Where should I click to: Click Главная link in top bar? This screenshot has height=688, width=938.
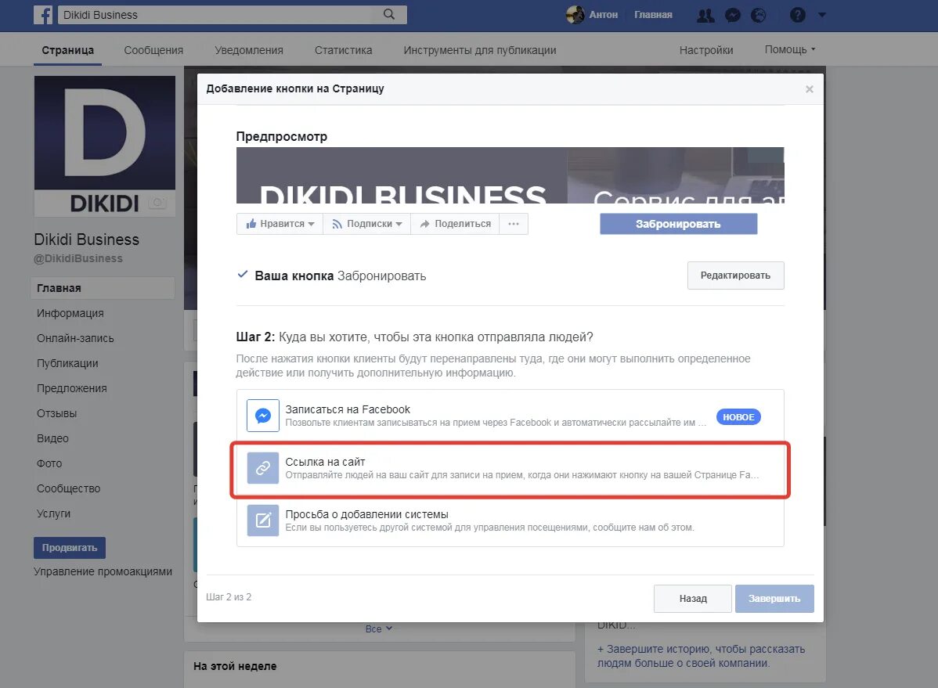pyautogui.click(x=653, y=15)
